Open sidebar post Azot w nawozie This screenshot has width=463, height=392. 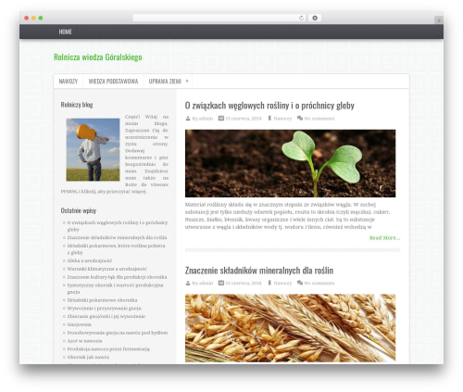coord(84,341)
